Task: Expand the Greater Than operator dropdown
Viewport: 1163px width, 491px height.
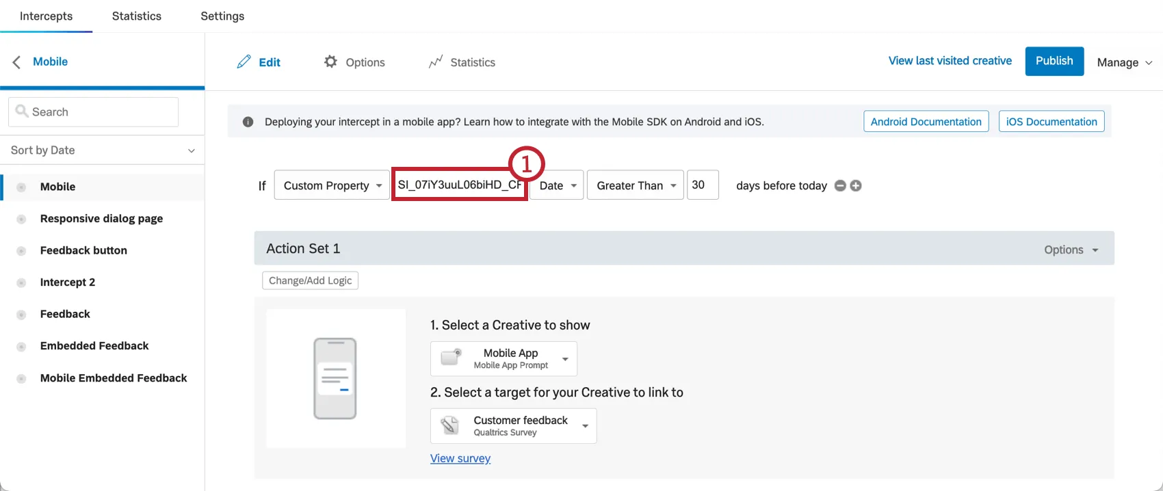Action: [635, 185]
